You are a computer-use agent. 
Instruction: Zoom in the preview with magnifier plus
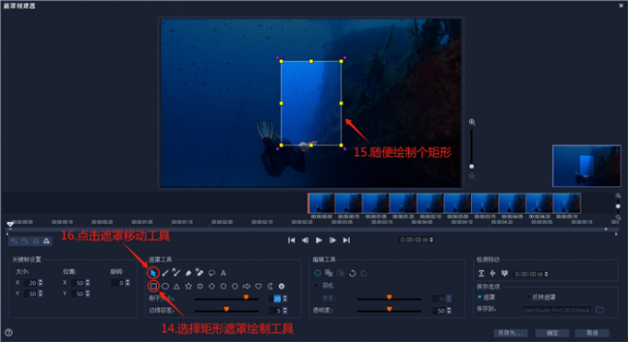[472, 122]
